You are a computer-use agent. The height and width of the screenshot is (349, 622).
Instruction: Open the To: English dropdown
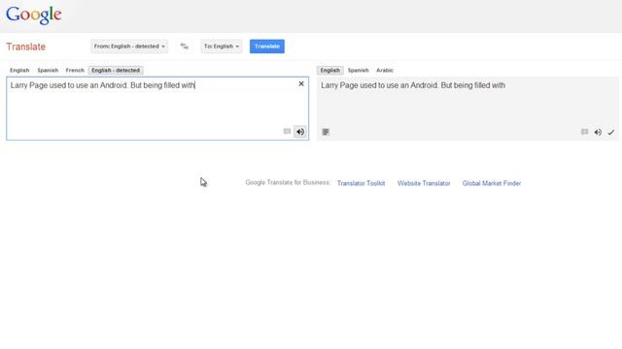(222, 47)
